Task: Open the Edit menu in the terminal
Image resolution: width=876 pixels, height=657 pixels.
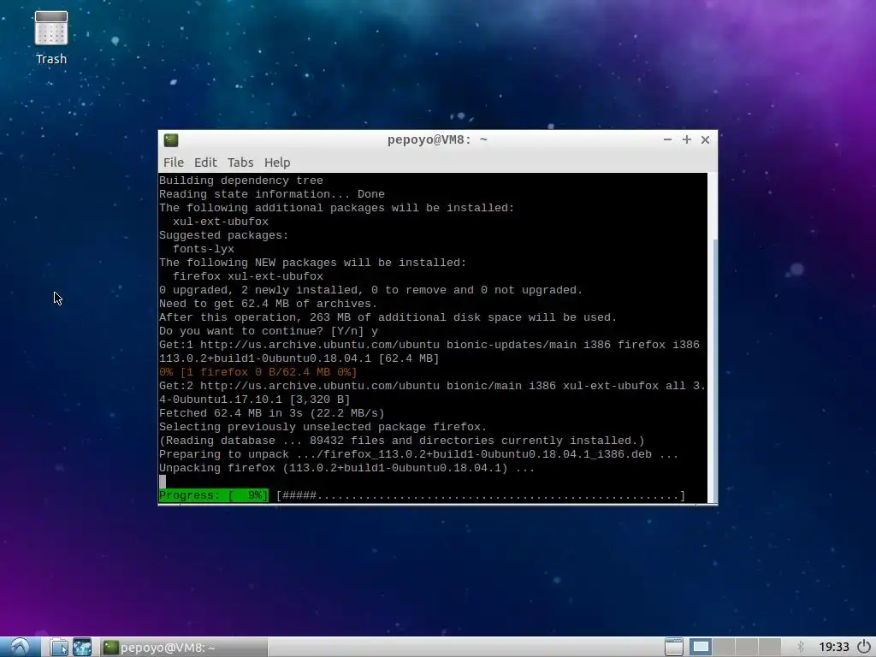Action: pyautogui.click(x=205, y=163)
